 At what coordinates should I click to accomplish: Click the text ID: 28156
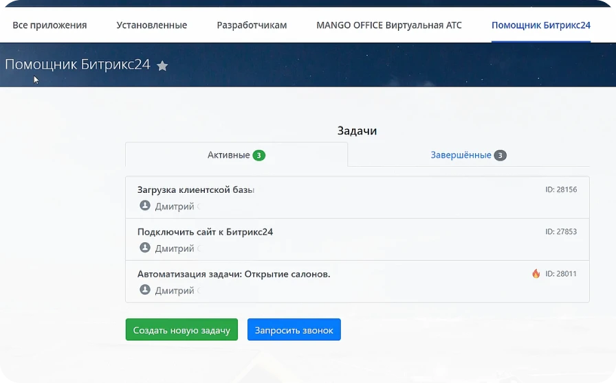coord(561,189)
